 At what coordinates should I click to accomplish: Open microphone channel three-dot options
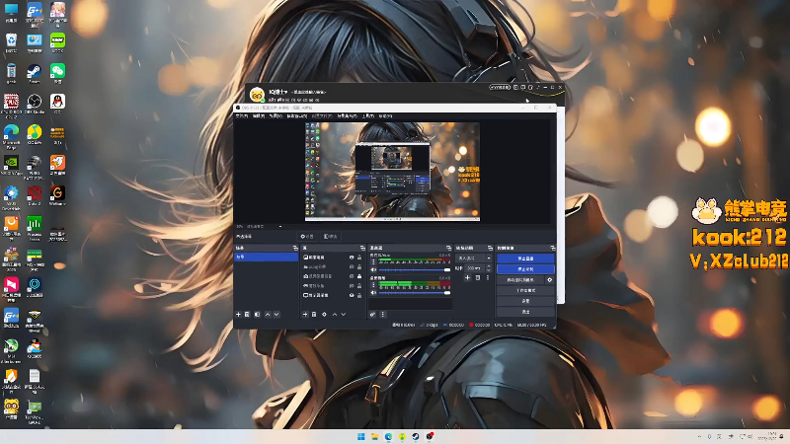click(x=374, y=262)
